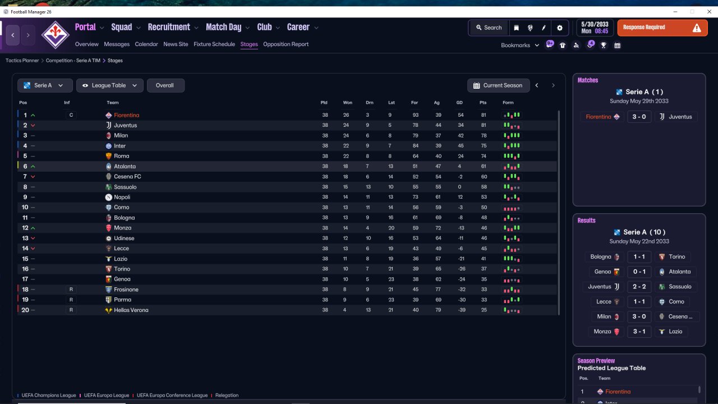
Task: Click the Atalanta badge in league table
Action: pos(109,166)
